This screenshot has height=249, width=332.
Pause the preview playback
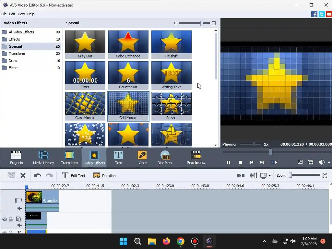tap(229, 162)
